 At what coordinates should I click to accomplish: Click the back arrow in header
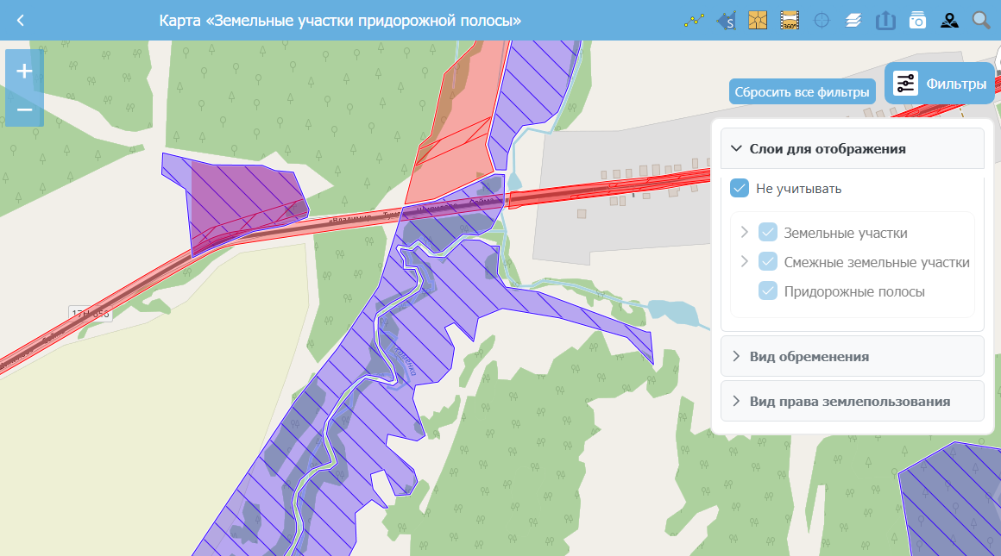[21, 20]
